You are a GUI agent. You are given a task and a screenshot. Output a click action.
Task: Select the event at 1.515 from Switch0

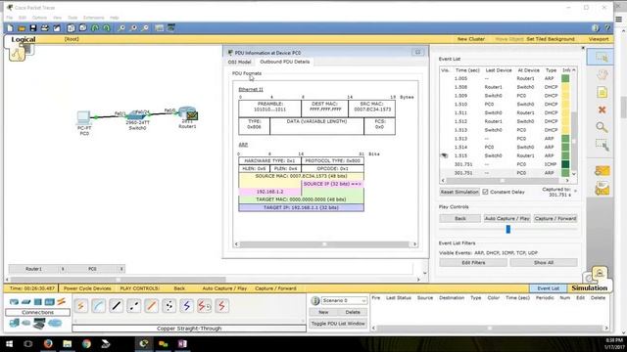[506, 155]
